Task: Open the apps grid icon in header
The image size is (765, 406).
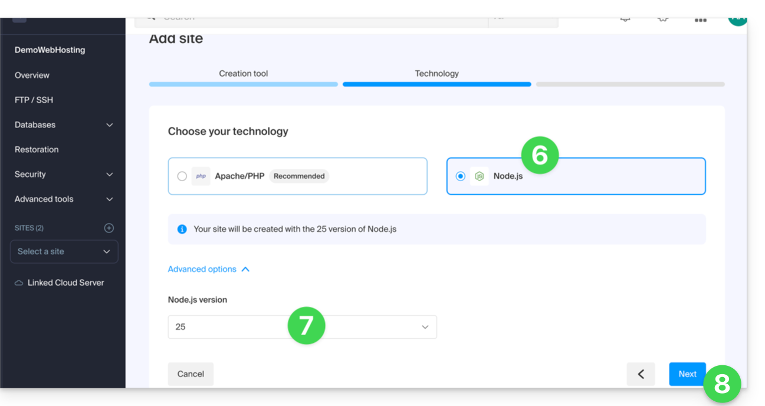Action: tap(700, 20)
